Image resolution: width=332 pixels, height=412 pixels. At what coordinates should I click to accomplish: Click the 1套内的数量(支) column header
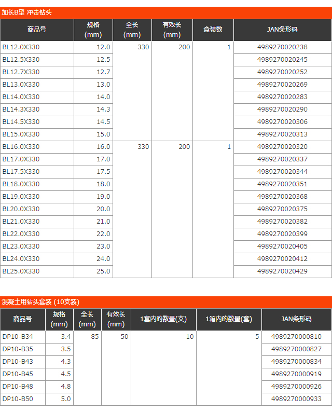[x=163, y=319]
